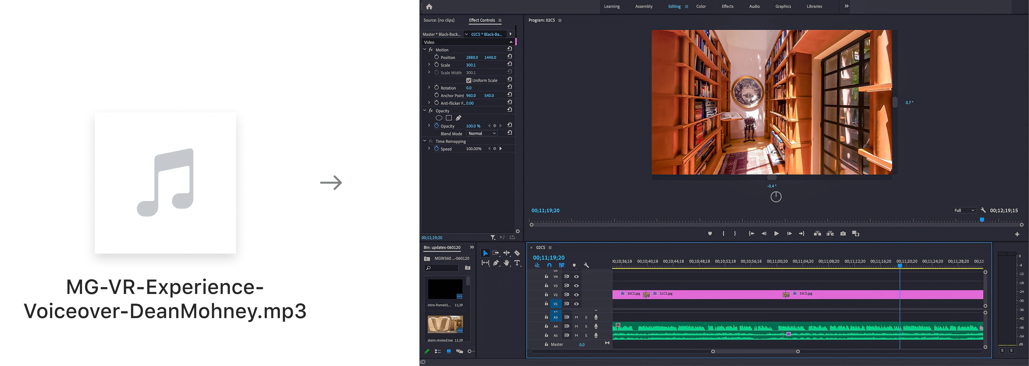Viewport: 1029px width, 366px height.
Task: Click Go to In point
Action: point(751,233)
